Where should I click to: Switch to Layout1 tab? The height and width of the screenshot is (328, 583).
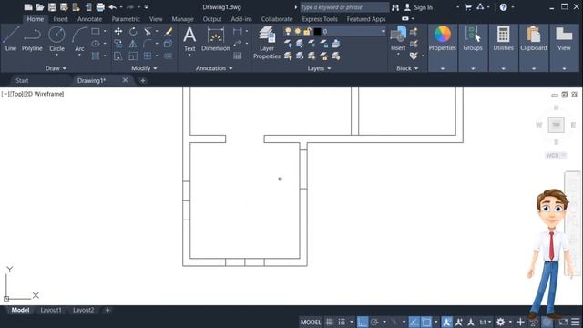coord(51,310)
